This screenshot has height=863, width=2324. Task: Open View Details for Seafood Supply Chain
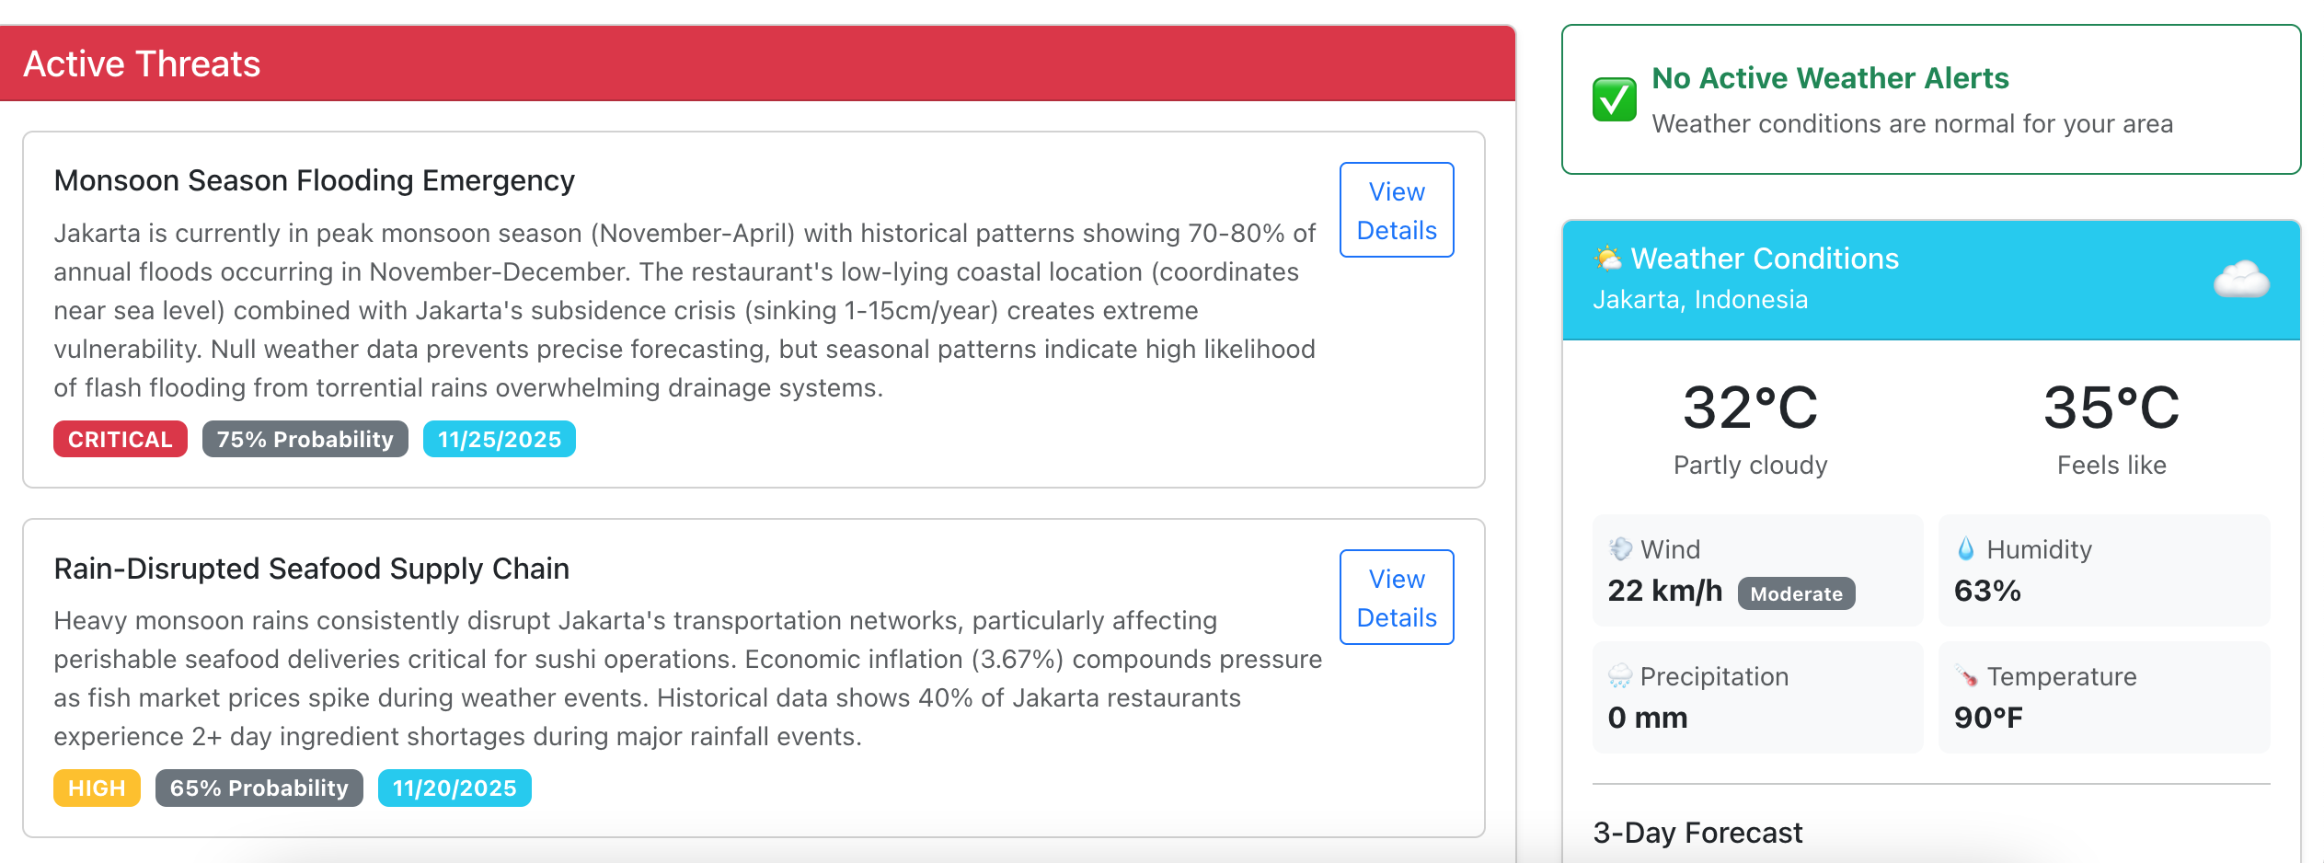coord(1397,598)
